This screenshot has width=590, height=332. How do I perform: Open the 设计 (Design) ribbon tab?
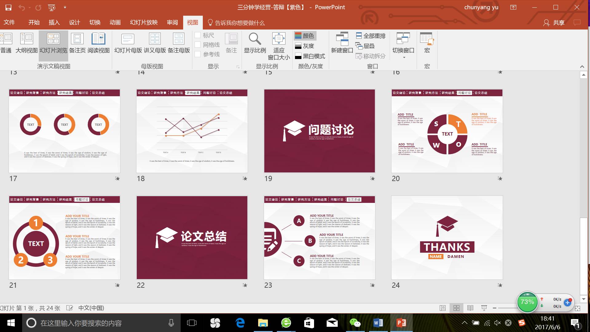coord(74,22)
